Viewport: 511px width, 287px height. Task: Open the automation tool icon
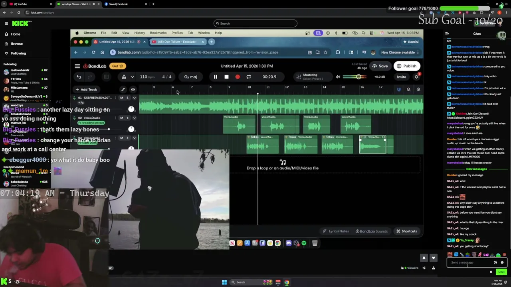(x=123, y=90)
